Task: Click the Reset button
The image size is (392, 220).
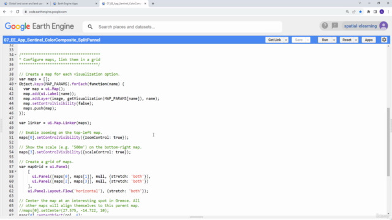Action: 347,40
